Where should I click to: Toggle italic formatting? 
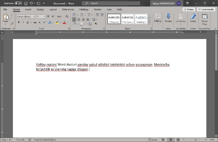pos(23,22)
